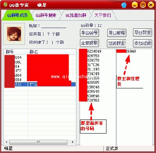The width and height of the screenshot is (156, 153).
Task: Click the user avatar picture
Action: 14,34
